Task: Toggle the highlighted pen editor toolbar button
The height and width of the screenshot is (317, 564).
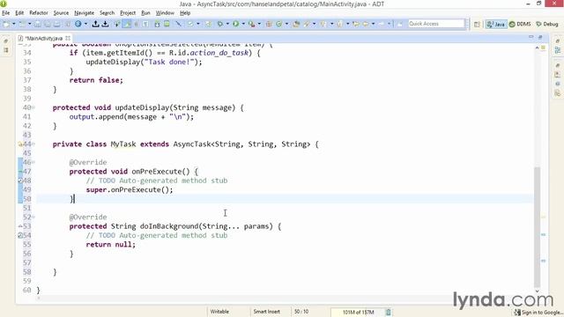Action: coord(127,24)
